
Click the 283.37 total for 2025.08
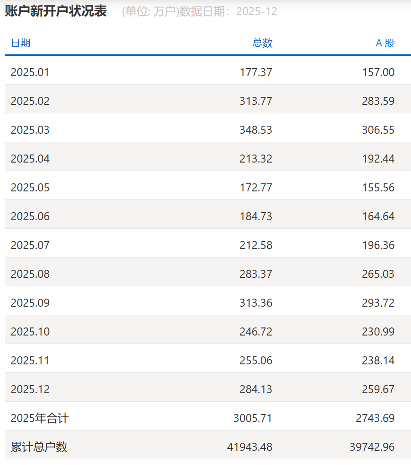click(x=256, y=274)
